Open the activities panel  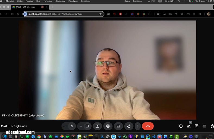pos(204,126)
